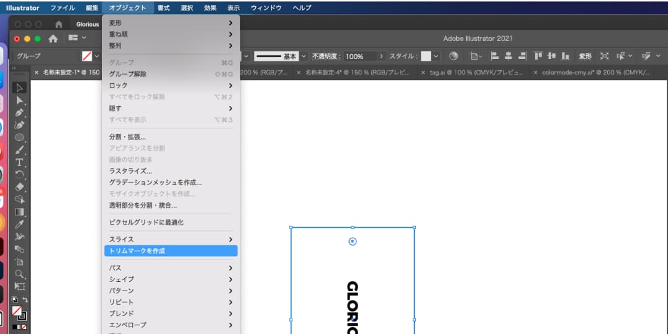Select the Zoom magnifier tool
Image resolution: width=668 pixels, height=334 pixels.
tap(20, 274)
